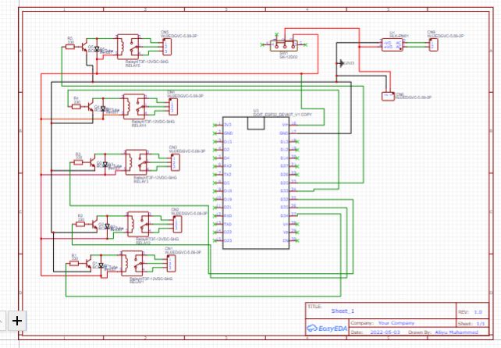This screenshot has height=348, width=501.
Task: Click the VIN pin on ESP32
Action: tap(284, 125)
